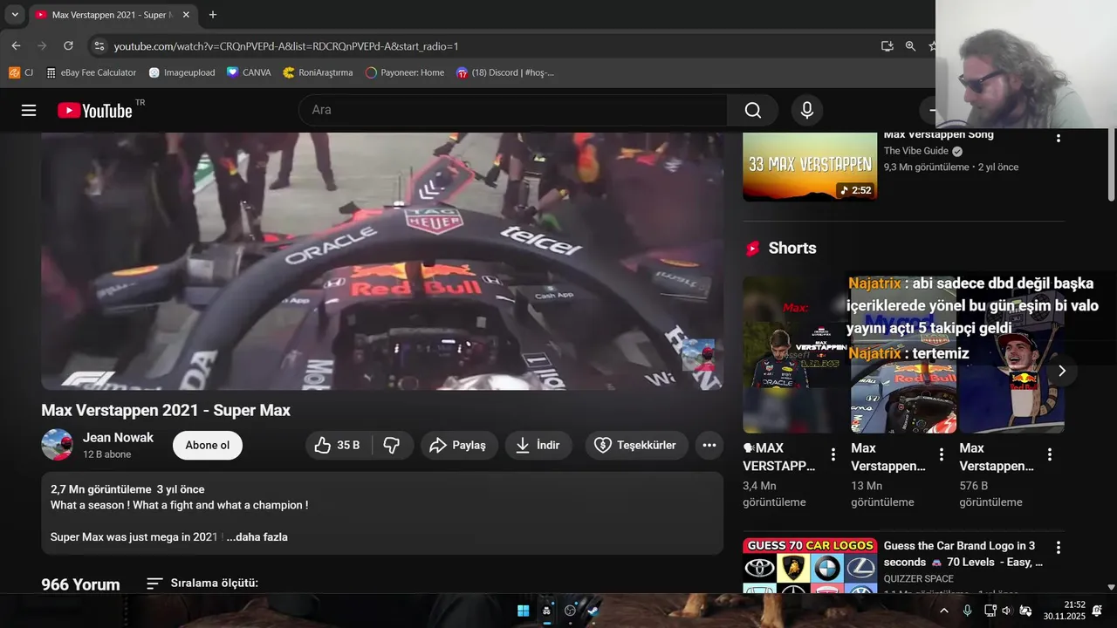The width and height of the screenshot is (1117, 628).
Task: Open options menu for Max Verstappen Song
Action: click(x=1059, y=138)
